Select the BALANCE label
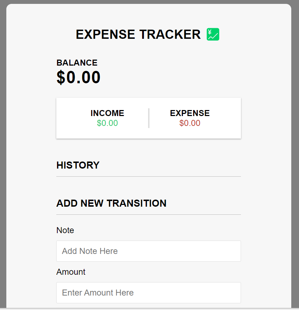Screen dimensions: 299x310 [77, 63]
